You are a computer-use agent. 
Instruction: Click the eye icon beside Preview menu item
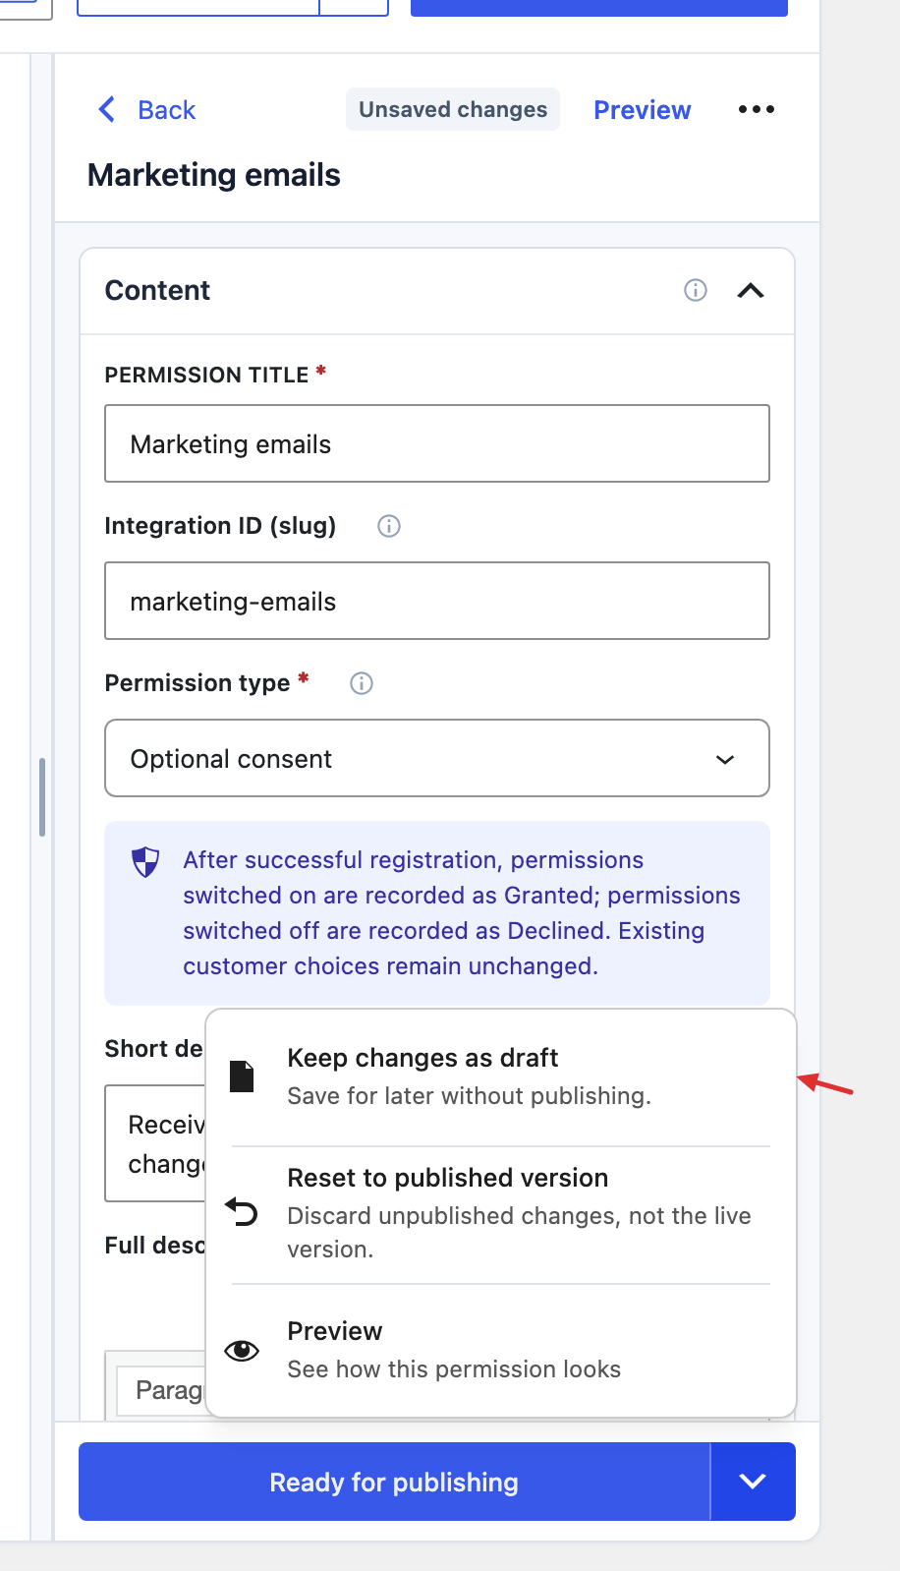pyautogui.click(x=242, y=1351)
